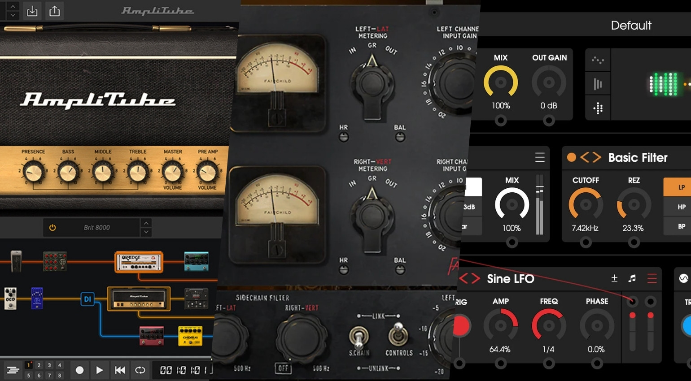Expand the Brit 8000 preset up arrow

(145, 223)
